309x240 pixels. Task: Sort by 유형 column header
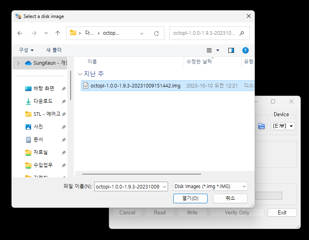[248, 61]
